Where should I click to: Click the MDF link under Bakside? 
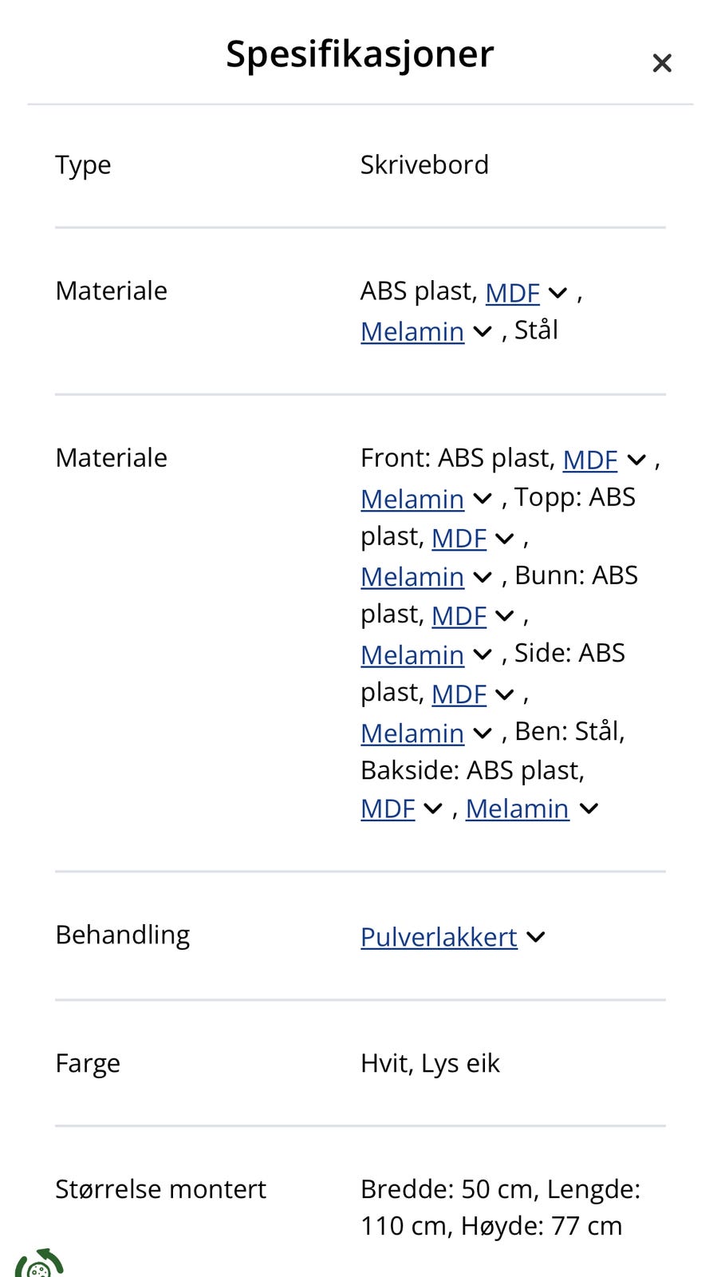388,809
